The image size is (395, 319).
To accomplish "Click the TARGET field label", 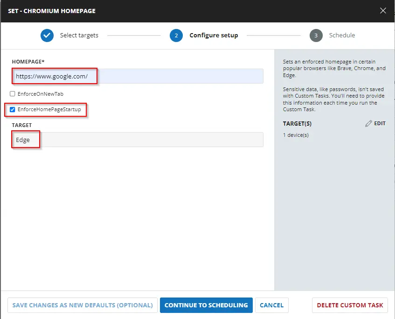I will click(x=21, y=125).
